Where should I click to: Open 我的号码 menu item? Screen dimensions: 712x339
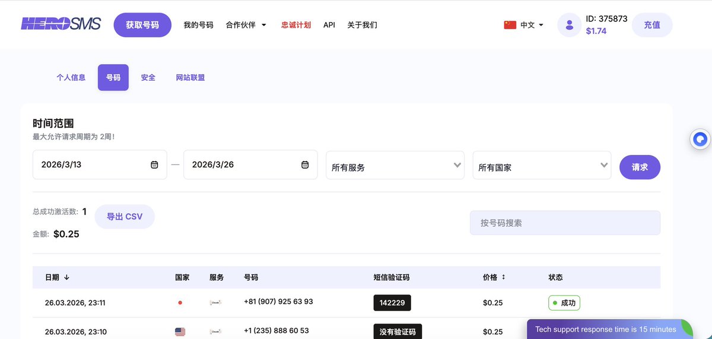point(198,25)
